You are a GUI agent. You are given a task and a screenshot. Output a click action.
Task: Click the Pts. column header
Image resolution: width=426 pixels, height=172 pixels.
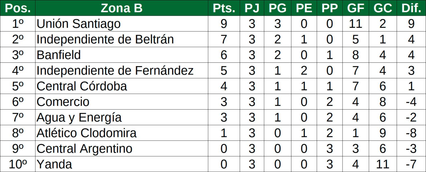(224, 8)
